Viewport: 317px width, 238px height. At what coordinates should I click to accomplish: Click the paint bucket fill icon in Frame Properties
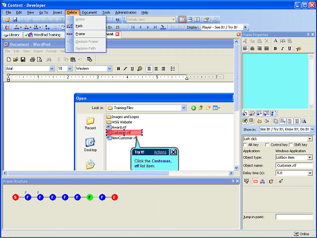266,121
